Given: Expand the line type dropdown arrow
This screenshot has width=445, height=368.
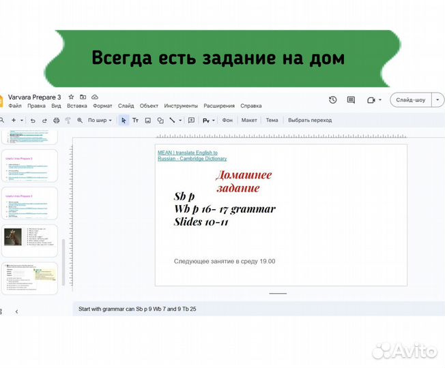Looking at the screenshot, I should 180,121.
